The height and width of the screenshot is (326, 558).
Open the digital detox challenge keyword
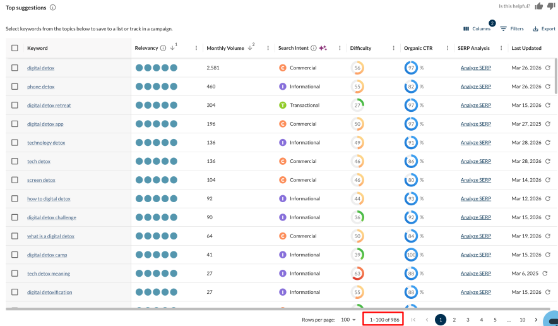52,217
